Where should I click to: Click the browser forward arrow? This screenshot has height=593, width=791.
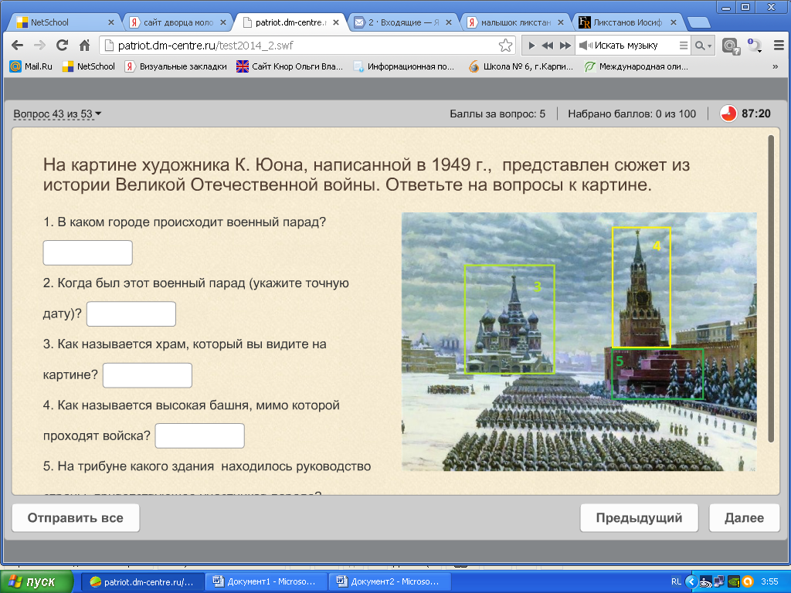coord(39,46)
